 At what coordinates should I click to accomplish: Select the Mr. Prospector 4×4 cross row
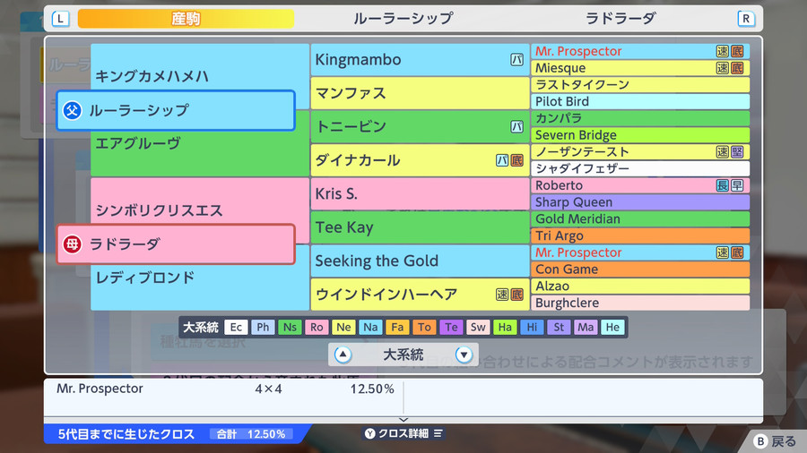[225, 389]
